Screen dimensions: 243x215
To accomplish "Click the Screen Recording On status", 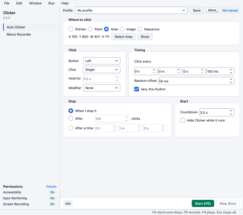I will click(x=52, y=204).
